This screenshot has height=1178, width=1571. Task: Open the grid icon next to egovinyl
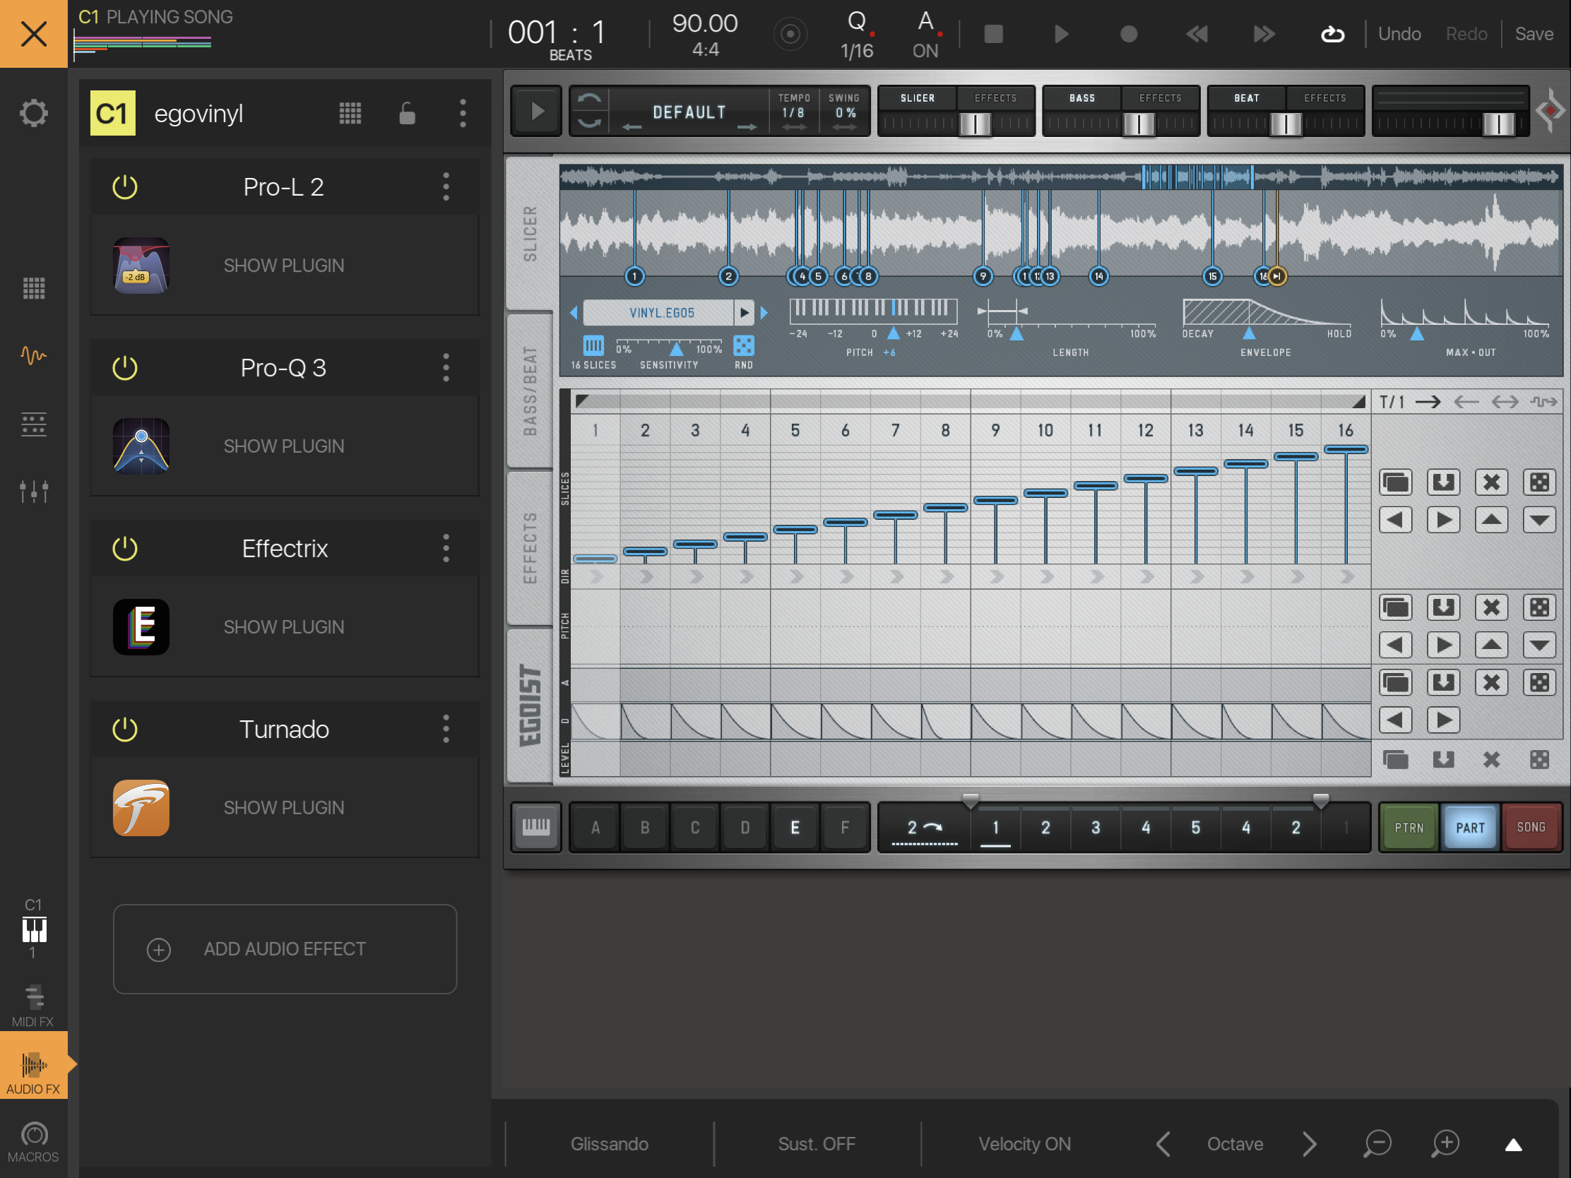click(350, 113)
